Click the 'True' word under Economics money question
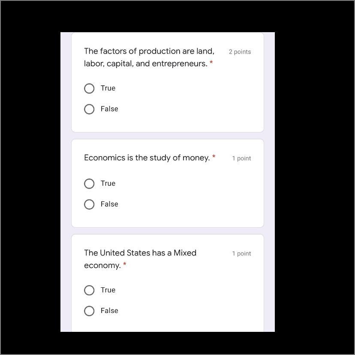Viewport: 355px width, 355px height. 108,184
